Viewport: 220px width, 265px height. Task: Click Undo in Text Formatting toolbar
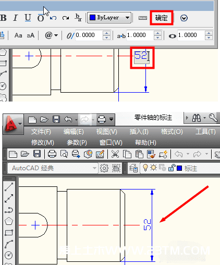(x=53, y=18)
